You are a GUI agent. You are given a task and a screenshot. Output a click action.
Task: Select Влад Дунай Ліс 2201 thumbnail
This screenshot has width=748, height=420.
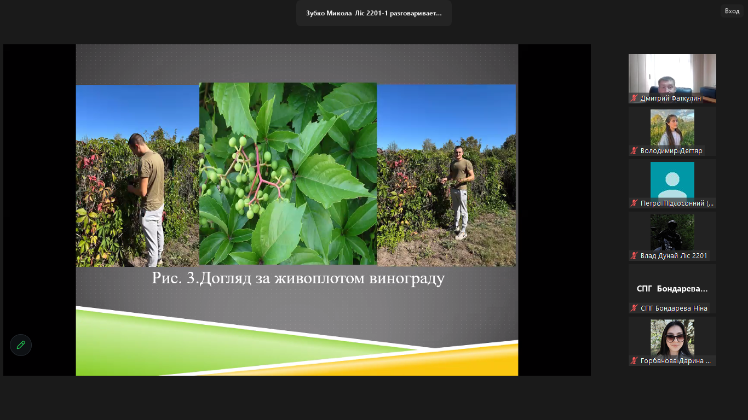point(672,236)
